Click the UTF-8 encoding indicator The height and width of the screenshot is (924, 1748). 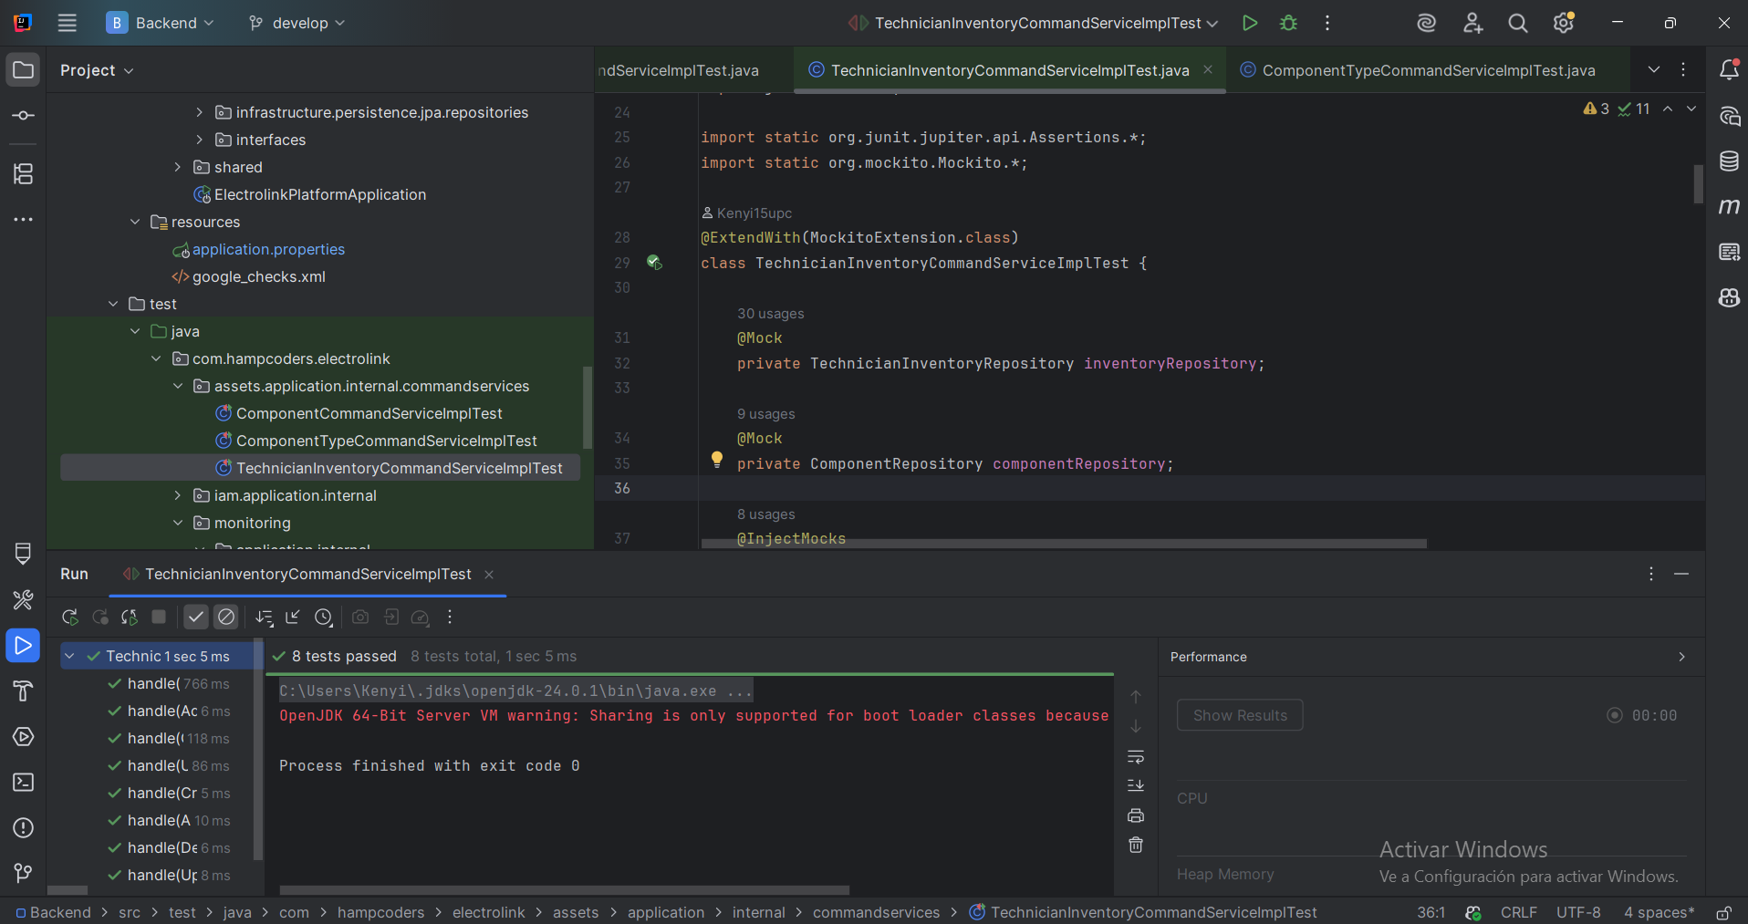[x=1578, y=913]
